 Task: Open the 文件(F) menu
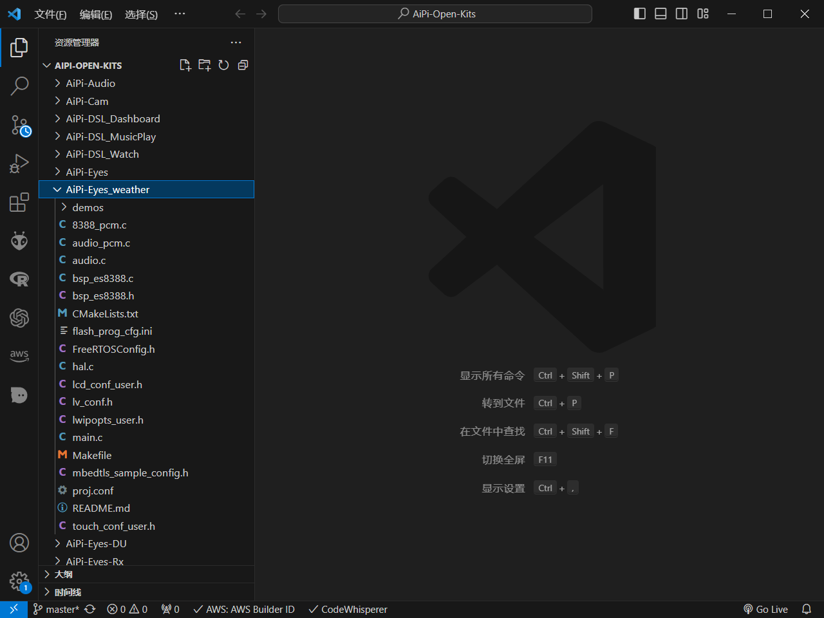point(50,14)
